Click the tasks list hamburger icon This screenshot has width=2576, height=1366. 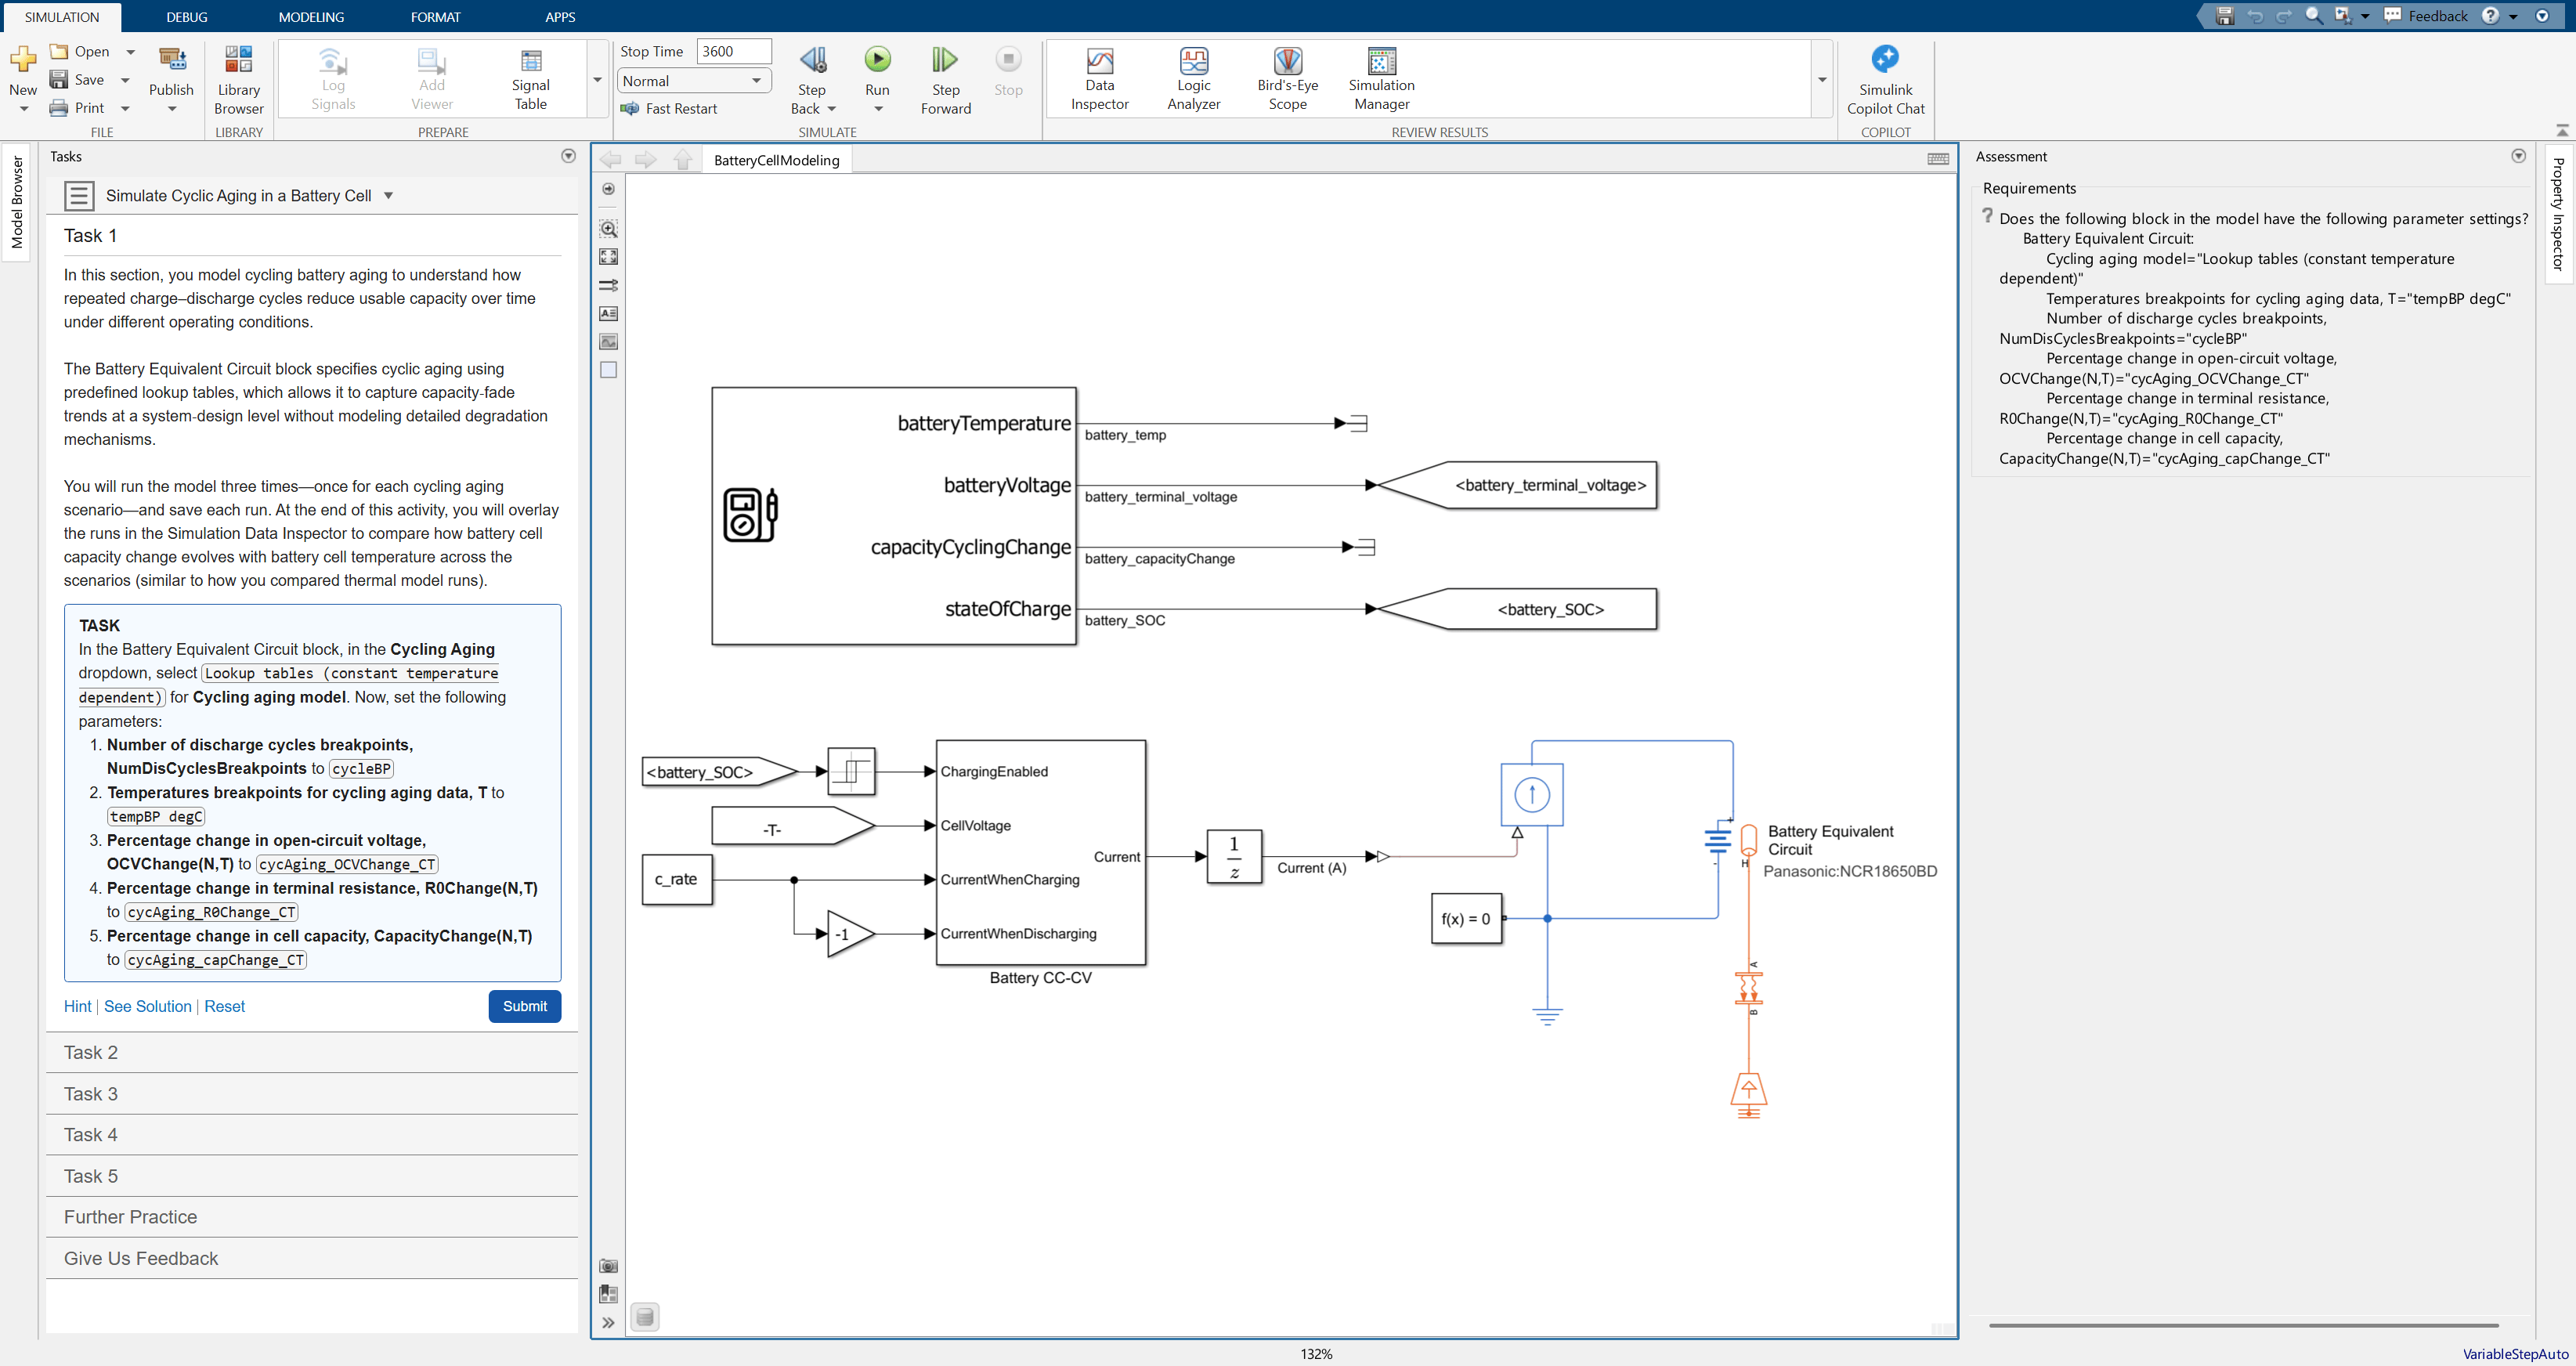79,196
